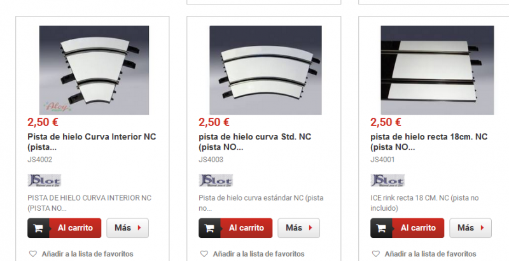
Task: Add recta 18cm product to favorites list
Action: coord(424,254)
